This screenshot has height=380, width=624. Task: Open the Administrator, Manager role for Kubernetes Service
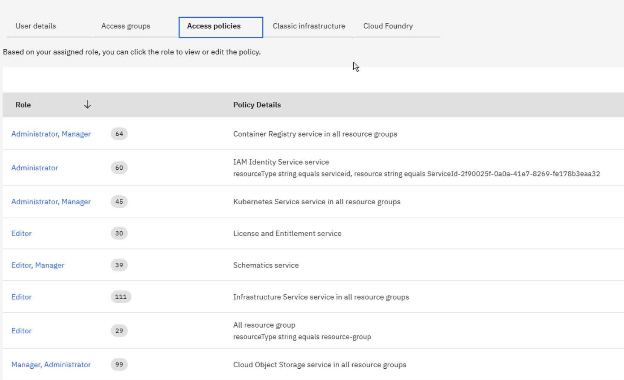click(51, 202)
